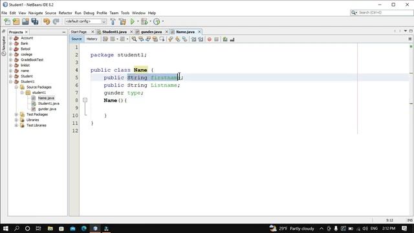Undo the last edit via toolbar
414x233 pixels.
tap(47, 21)
